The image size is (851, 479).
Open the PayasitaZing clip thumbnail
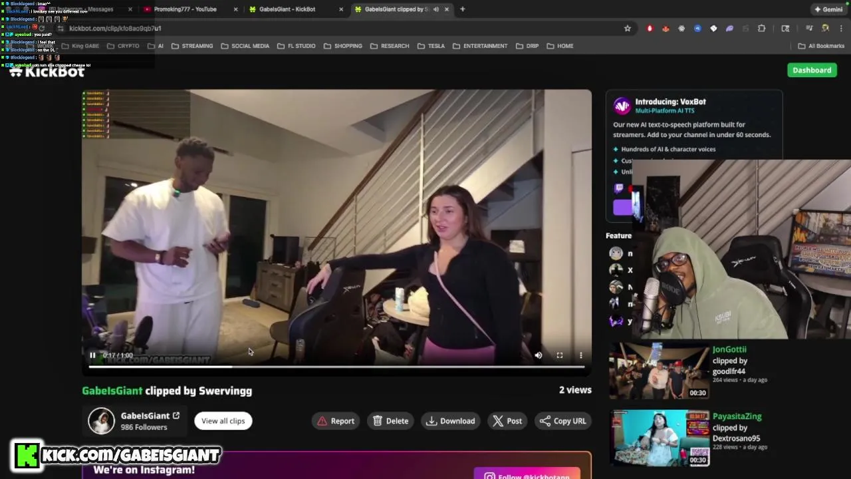[659, 437]
